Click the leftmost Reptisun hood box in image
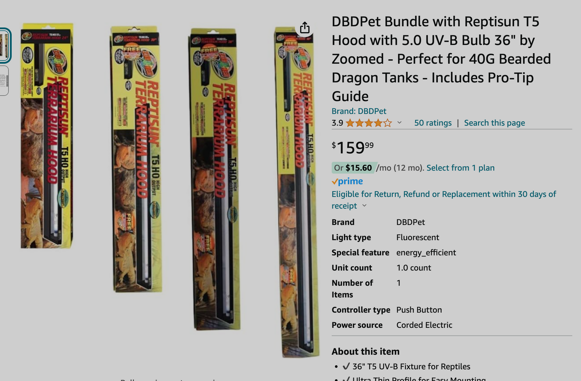The image size is (581, 381). tap(47, 135)
